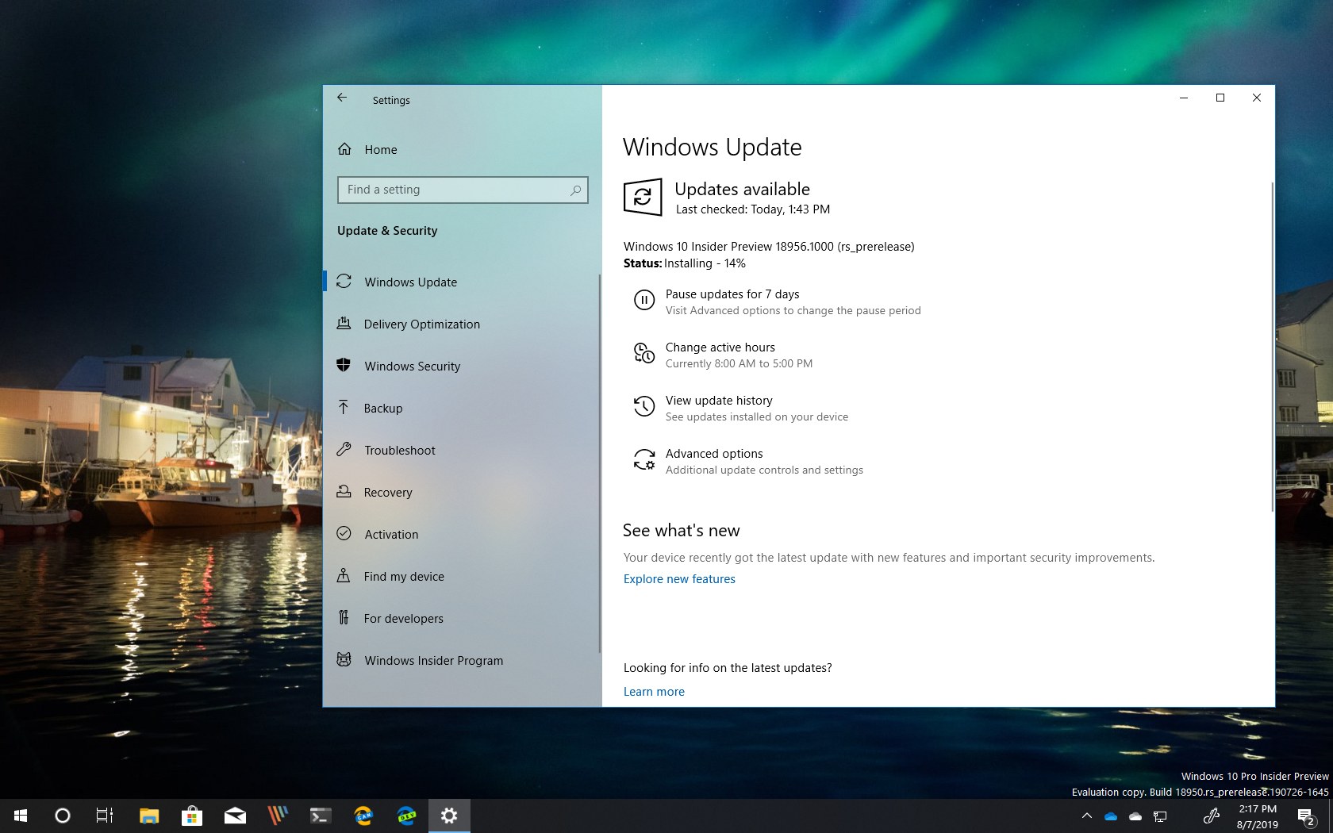The height and width of the screenshot is (833, 1333).
Task: Open Windows Insider Program settings
Action: click(461, 660)
